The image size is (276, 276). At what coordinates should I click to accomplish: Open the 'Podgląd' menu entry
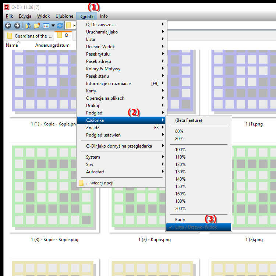point(122,113)
